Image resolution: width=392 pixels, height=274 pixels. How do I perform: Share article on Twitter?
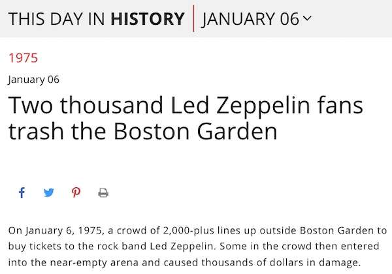pyautogui.click(x=48, y=193)
